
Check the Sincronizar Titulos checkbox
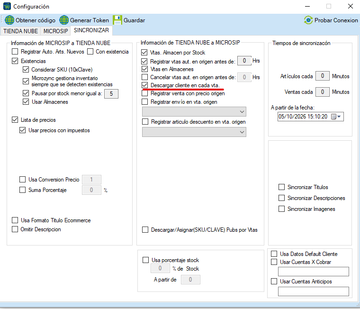click(281, 187)
